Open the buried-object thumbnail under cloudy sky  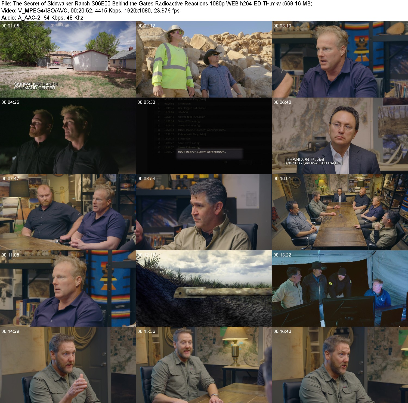(204, 289)
